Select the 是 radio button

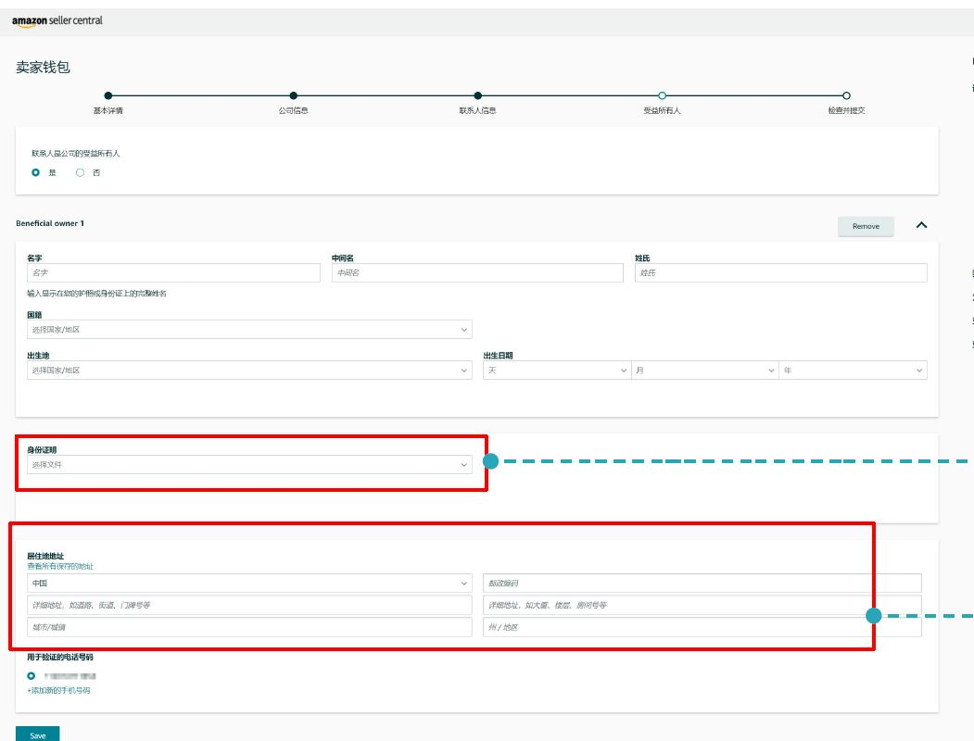35,172
